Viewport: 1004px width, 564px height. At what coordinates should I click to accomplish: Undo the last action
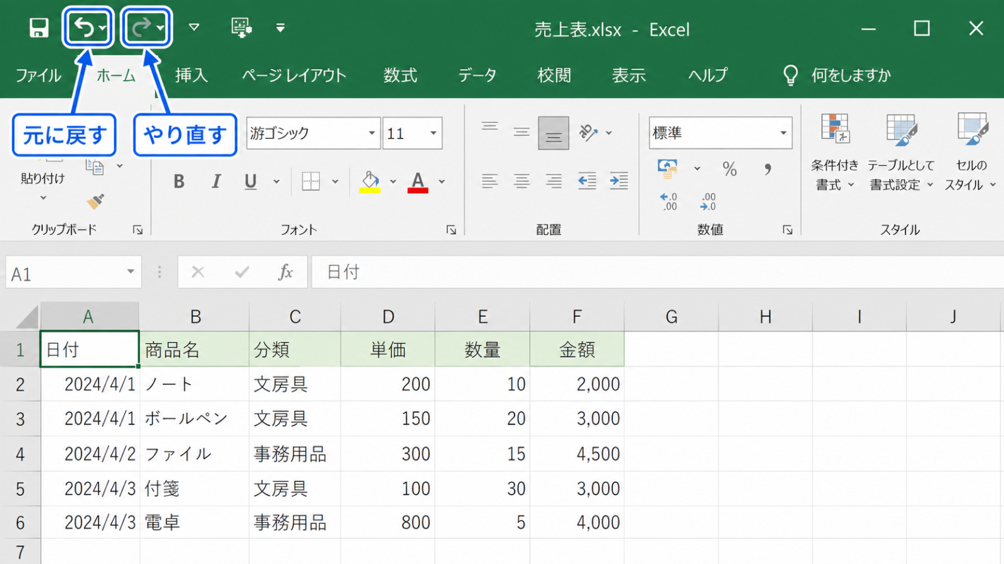83,28
